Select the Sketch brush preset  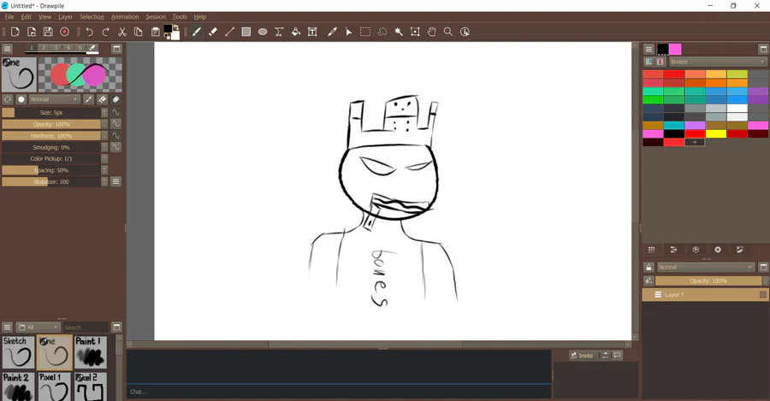(18, 352)
